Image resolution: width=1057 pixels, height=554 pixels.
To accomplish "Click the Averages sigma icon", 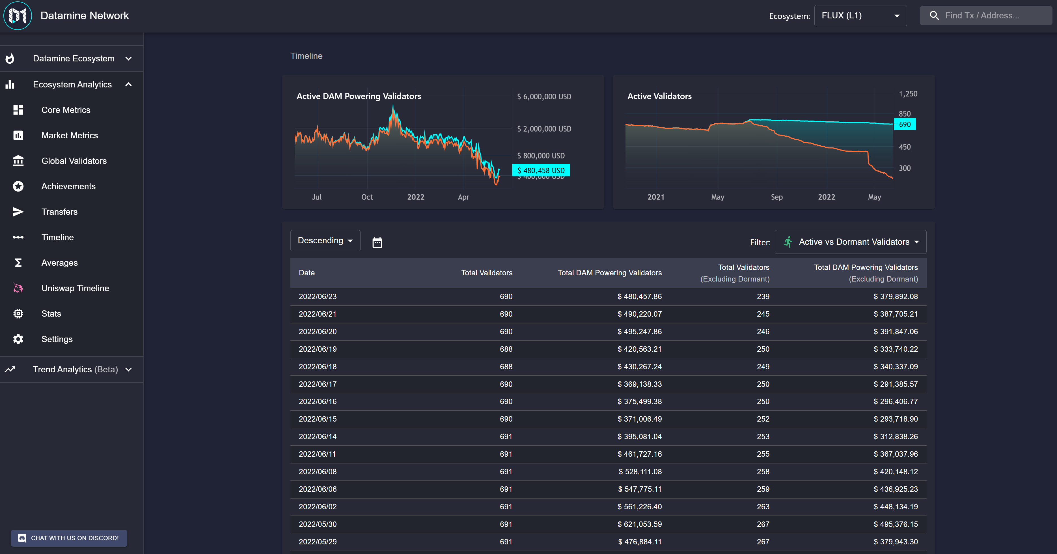I will click(18, 263).
